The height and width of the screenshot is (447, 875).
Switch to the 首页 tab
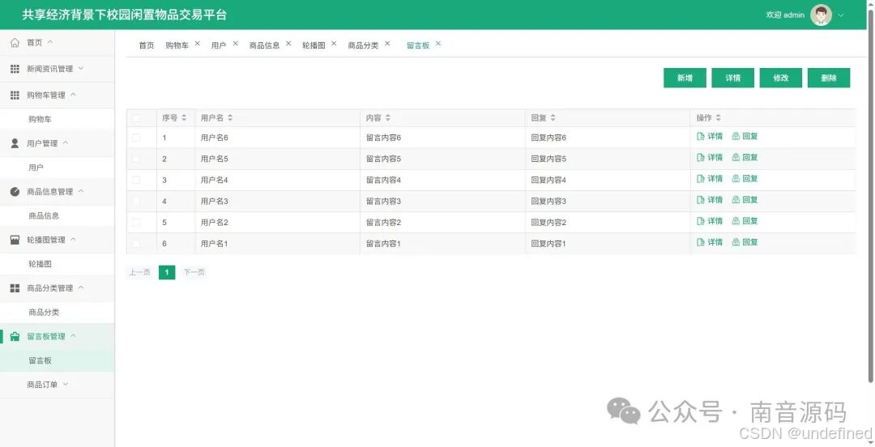146,45
